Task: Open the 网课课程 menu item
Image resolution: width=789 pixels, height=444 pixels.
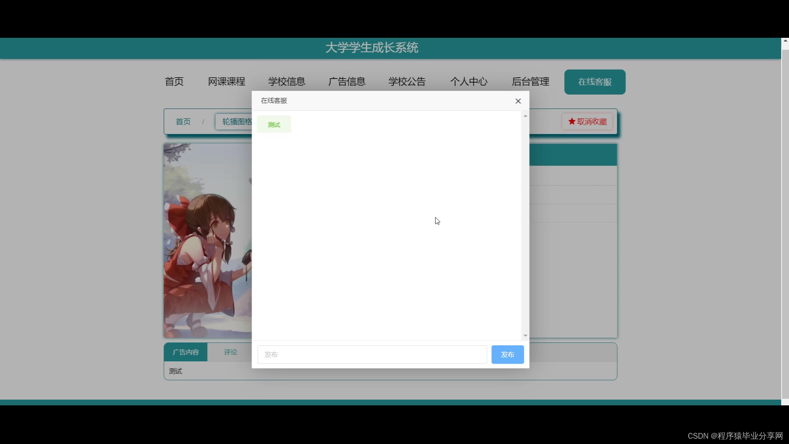Action: 226,82
